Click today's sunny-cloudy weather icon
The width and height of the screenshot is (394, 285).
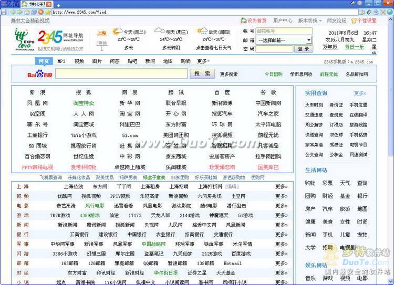point(117,31)
